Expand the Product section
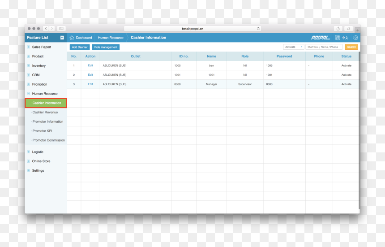Viewport: 385px width, 247px height. (29, 56)
